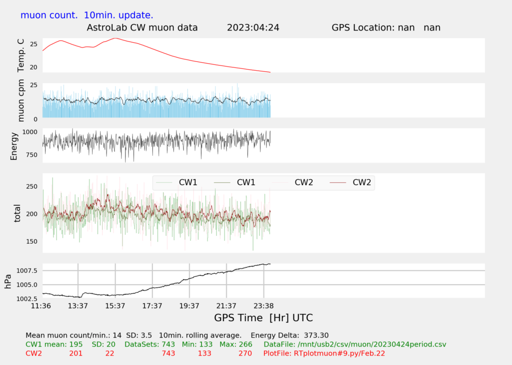Click the 19:37 time tick label
Screen dimensions: 512x365
pyautogui.click(x=189, y=306)
